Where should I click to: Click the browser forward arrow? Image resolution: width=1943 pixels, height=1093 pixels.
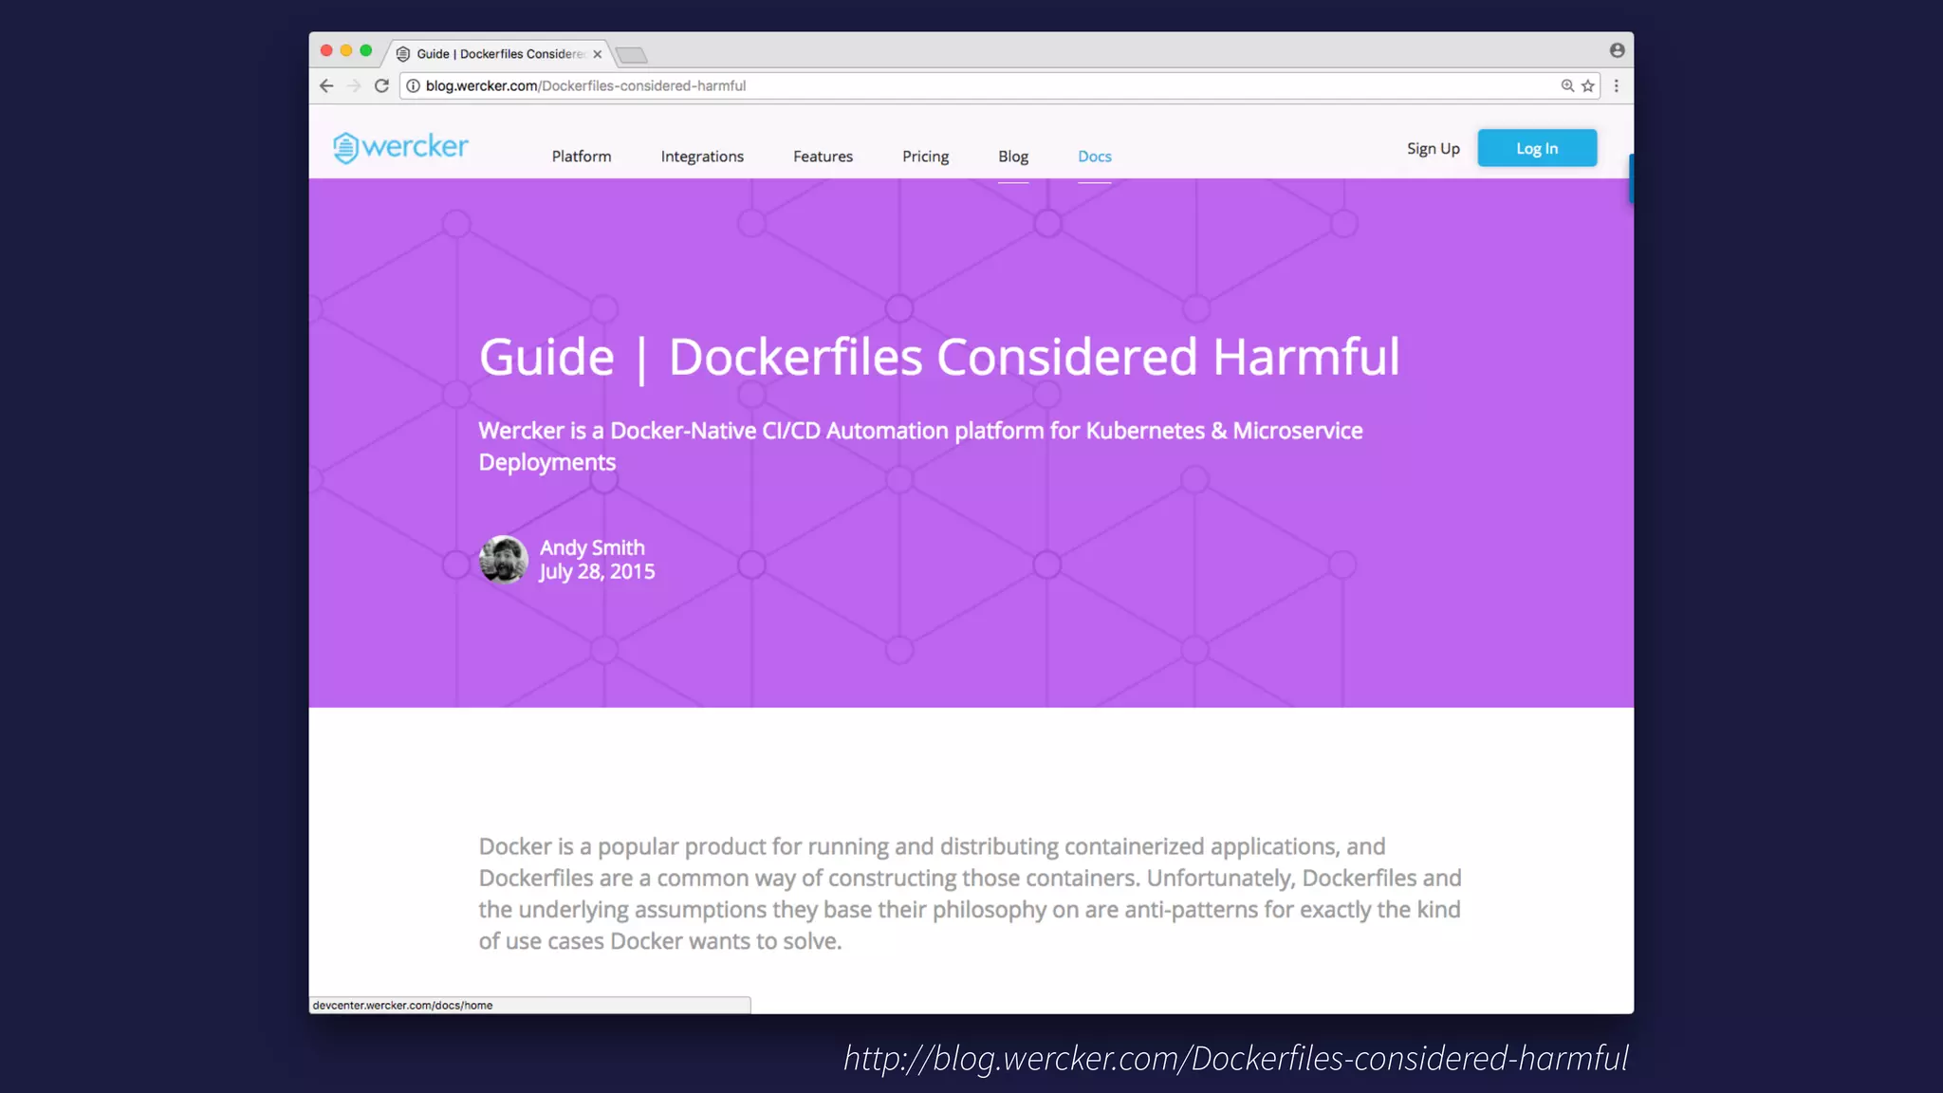click(x=354, y=85)
